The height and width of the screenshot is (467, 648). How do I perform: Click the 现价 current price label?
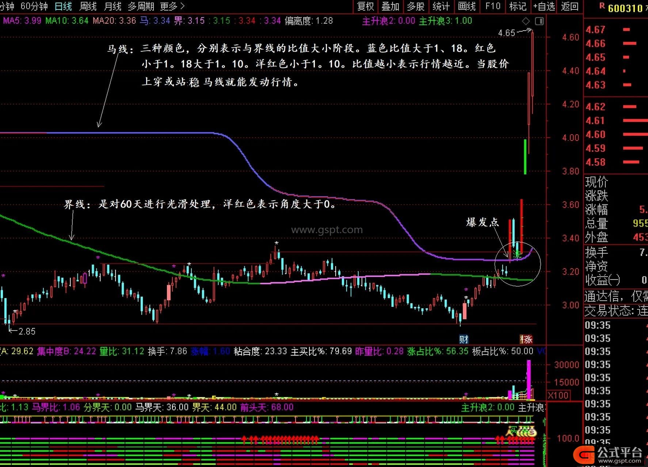pos(596,182)
